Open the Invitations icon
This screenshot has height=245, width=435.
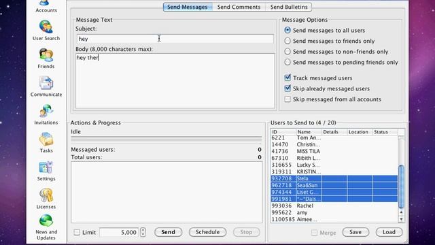[46, 111]
